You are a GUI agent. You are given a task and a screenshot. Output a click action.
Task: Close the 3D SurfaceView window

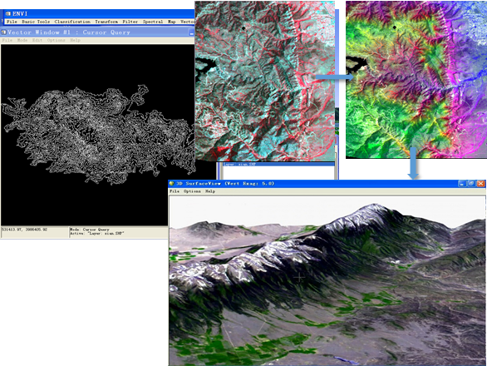[x=481, y=184]
